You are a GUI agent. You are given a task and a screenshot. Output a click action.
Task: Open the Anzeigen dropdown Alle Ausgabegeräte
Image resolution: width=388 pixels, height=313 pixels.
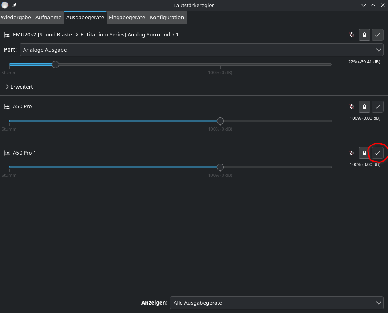point(276,303)
